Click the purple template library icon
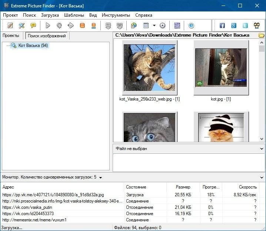Viewport: 266px width, 231px height. 177,26
